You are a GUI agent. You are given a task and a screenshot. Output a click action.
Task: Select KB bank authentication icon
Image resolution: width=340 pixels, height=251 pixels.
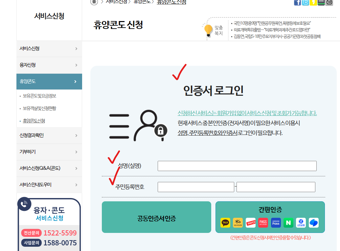click(x=238, y=223)
